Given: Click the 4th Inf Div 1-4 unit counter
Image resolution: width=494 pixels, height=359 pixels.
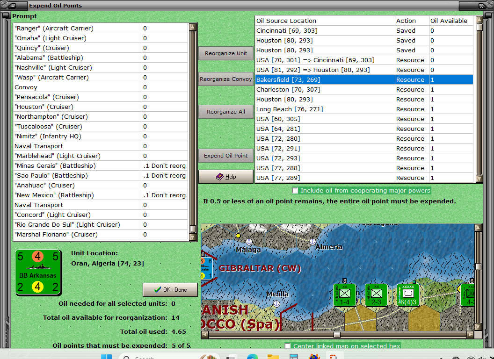Looking at the screenshot, I should pyautogui.click(x=345, y=295).
